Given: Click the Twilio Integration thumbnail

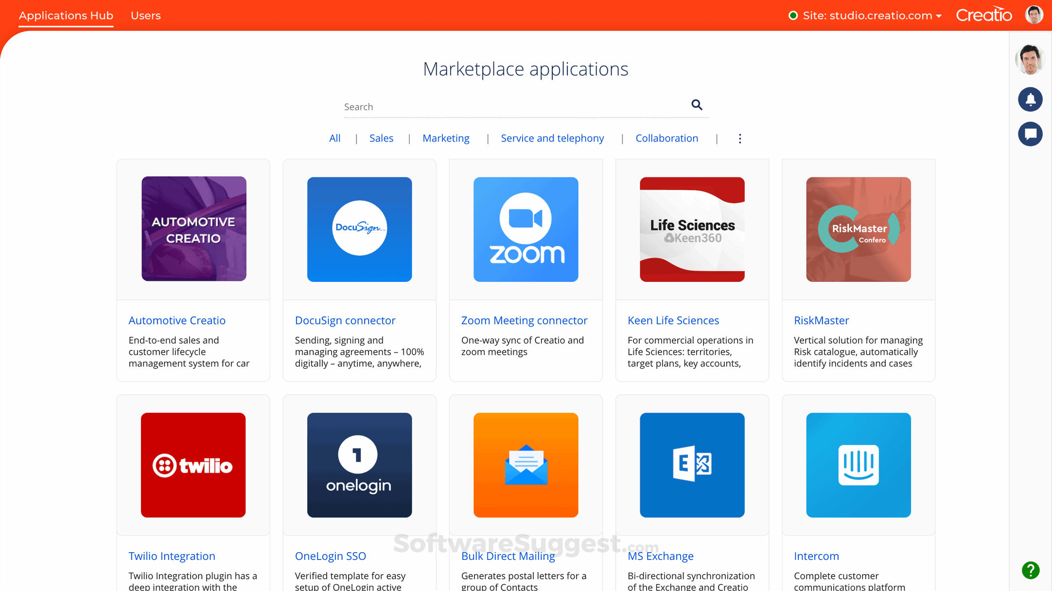Looking at the screenshot, I should click(x=193, y=465).
